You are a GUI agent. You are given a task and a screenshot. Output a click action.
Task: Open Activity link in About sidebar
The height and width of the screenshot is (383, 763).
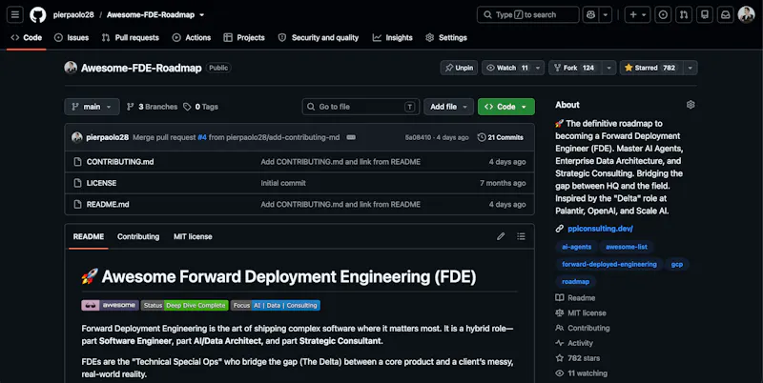click(575, 343)
